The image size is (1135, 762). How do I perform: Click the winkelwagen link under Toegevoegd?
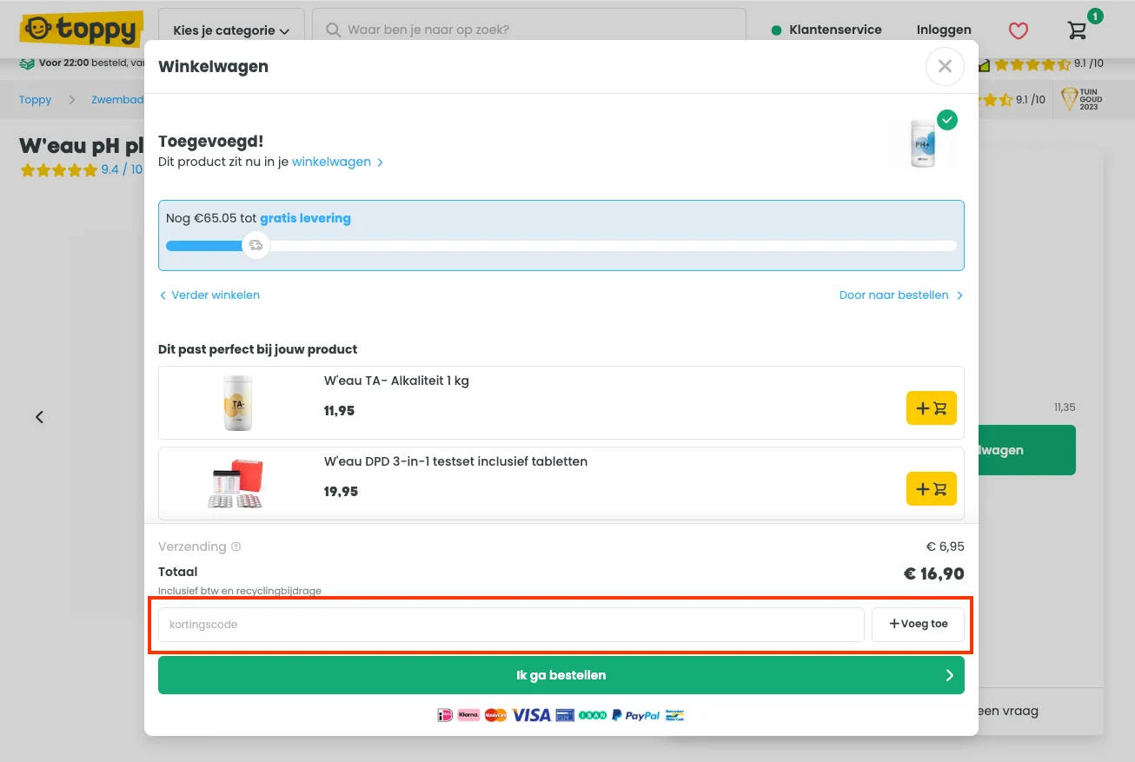[x=337, y=162]
